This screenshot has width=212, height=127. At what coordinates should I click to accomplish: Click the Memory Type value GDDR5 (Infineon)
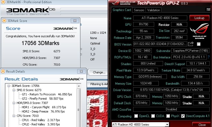click(x=150, y=77)
